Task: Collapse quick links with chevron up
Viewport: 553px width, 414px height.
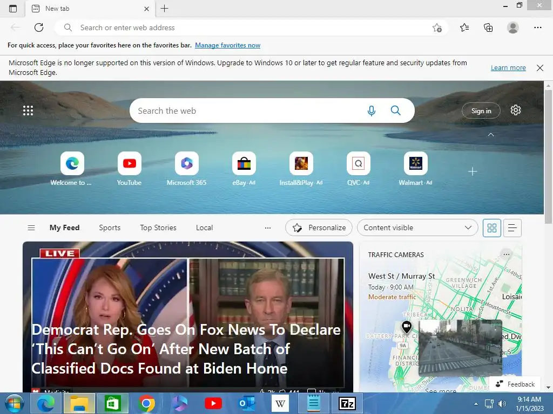Action: tap(491, 135)
